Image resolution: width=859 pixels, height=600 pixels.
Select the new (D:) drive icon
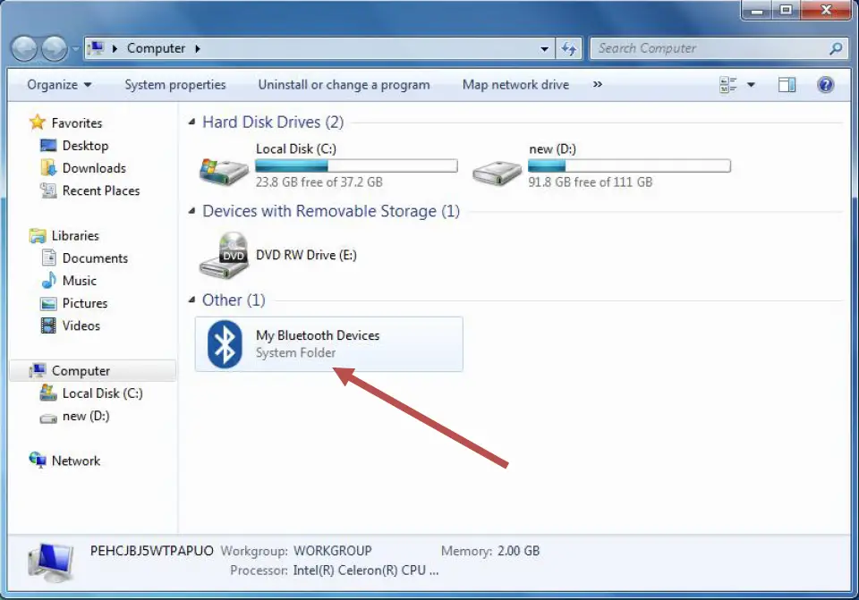pyautogui.click(x=497, y=173)
